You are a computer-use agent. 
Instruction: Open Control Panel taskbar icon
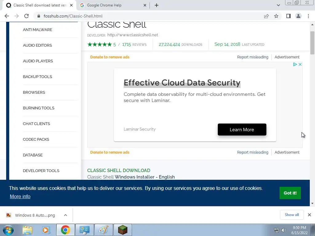click(x=84, y=230)
